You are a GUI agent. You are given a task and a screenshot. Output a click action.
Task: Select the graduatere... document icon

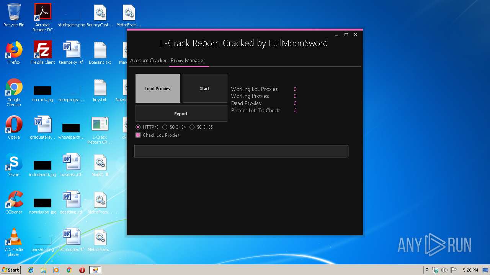pyautogui.click(x=42, y=128)
